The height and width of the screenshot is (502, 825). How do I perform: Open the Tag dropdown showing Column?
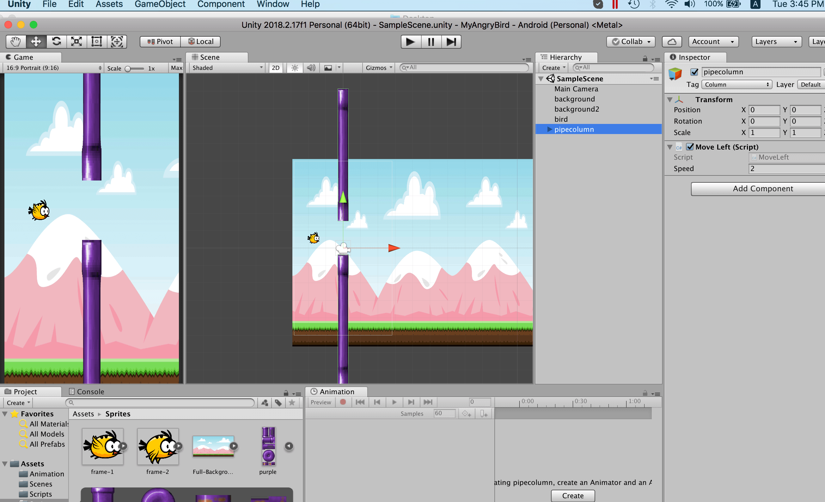tap(736, 85)
